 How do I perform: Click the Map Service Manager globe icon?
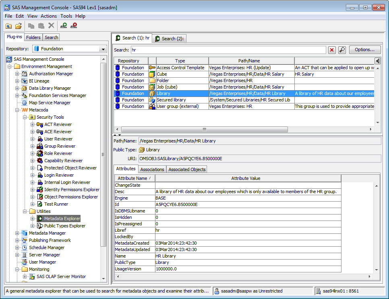point(24,103)
